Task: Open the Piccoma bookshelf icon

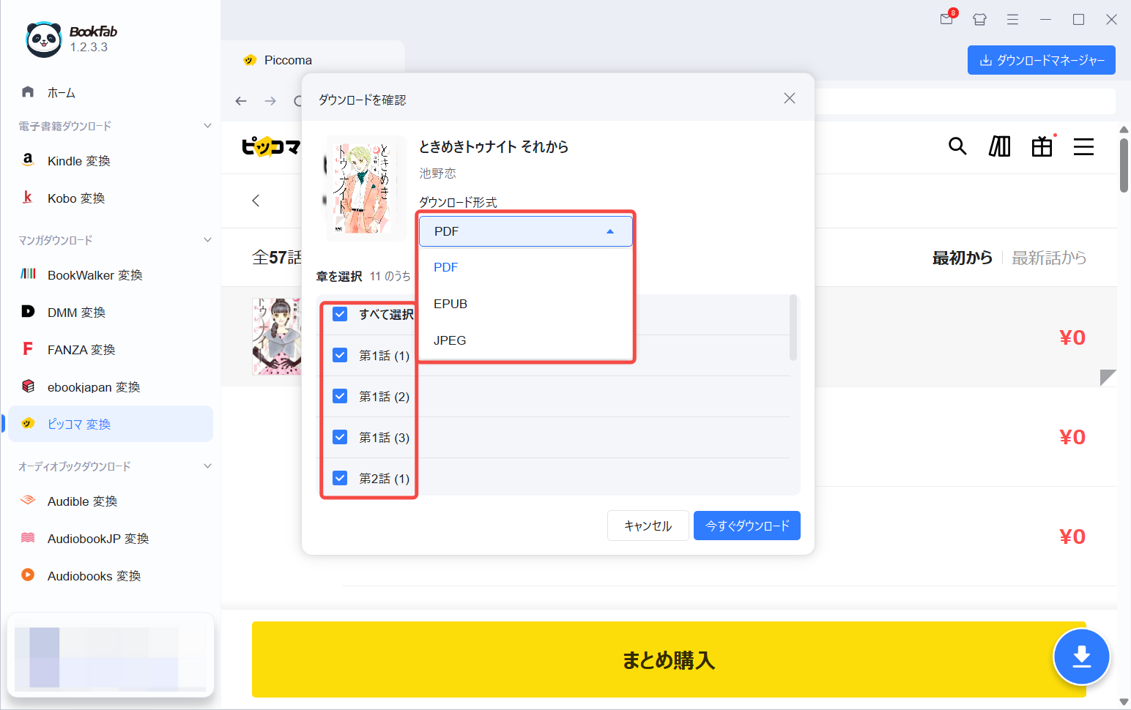Action: click(x=1000, y=146)
